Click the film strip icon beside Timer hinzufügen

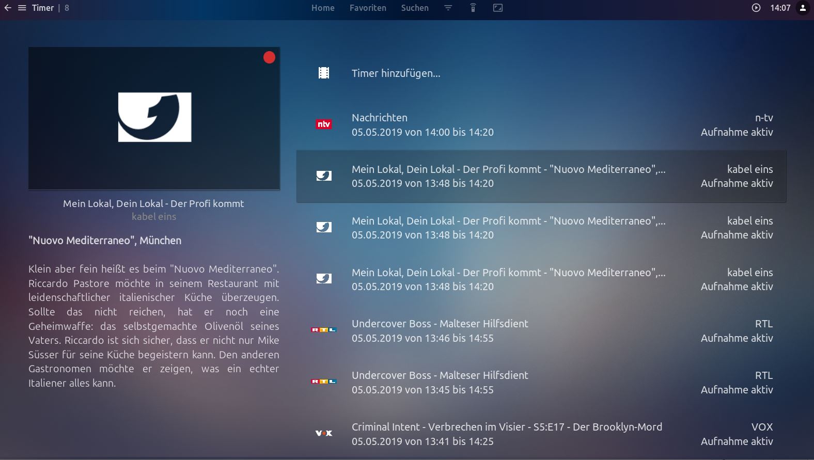click(324, 73)
